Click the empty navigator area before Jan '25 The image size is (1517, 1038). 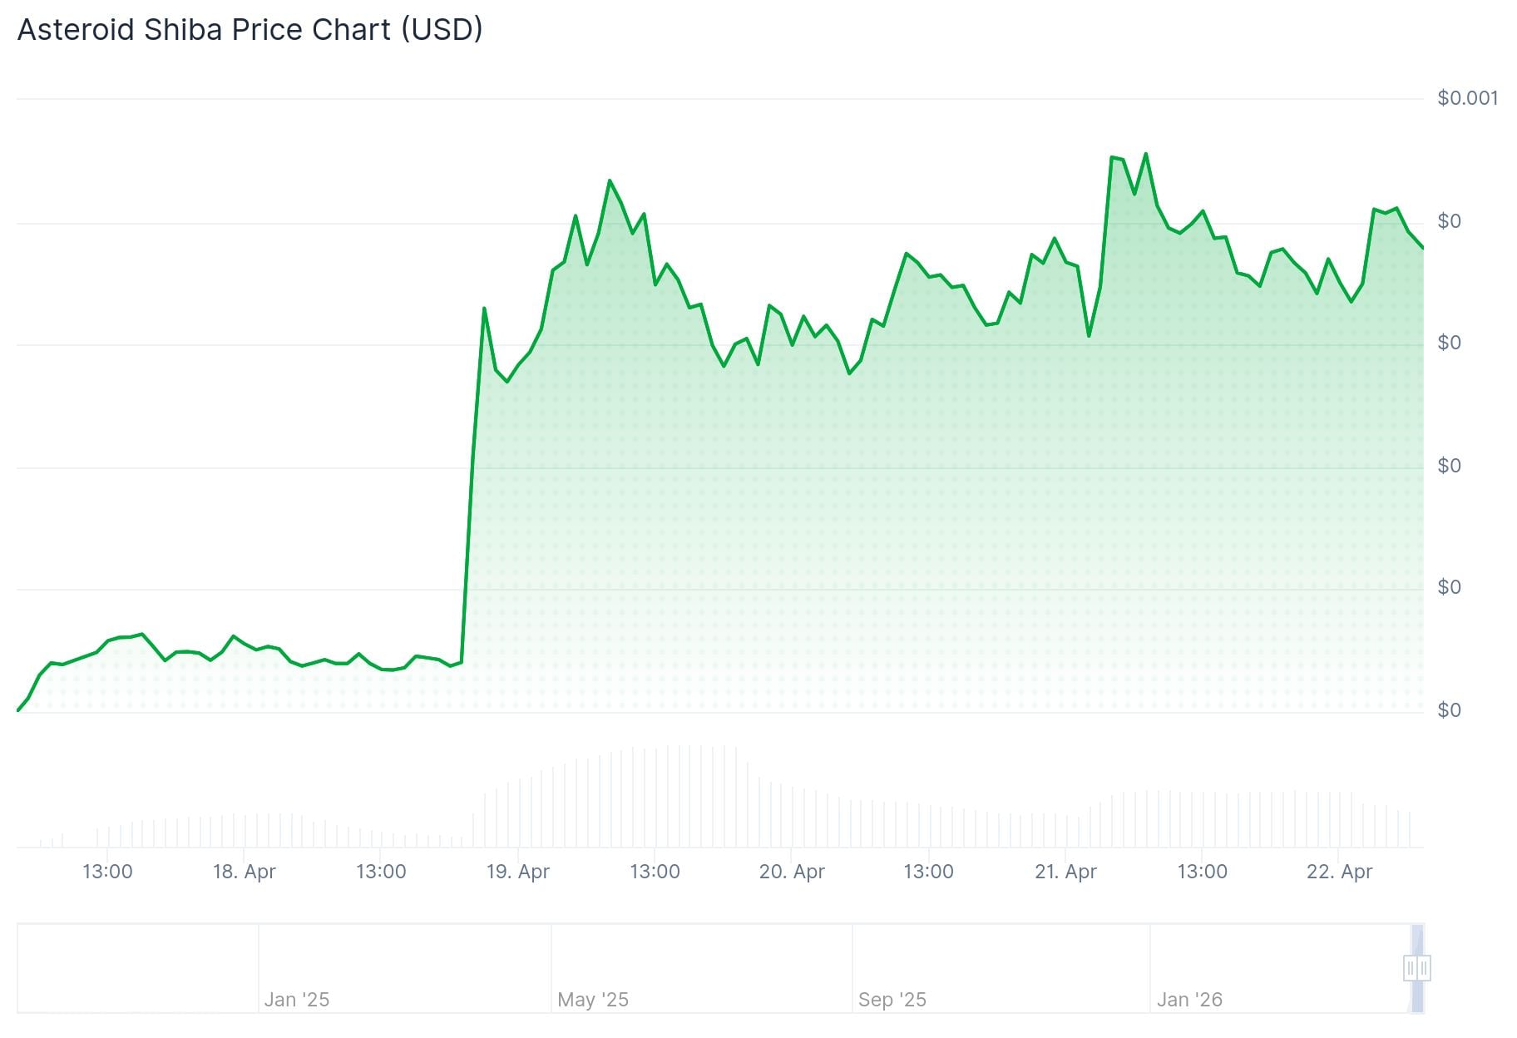click(137, 968)
